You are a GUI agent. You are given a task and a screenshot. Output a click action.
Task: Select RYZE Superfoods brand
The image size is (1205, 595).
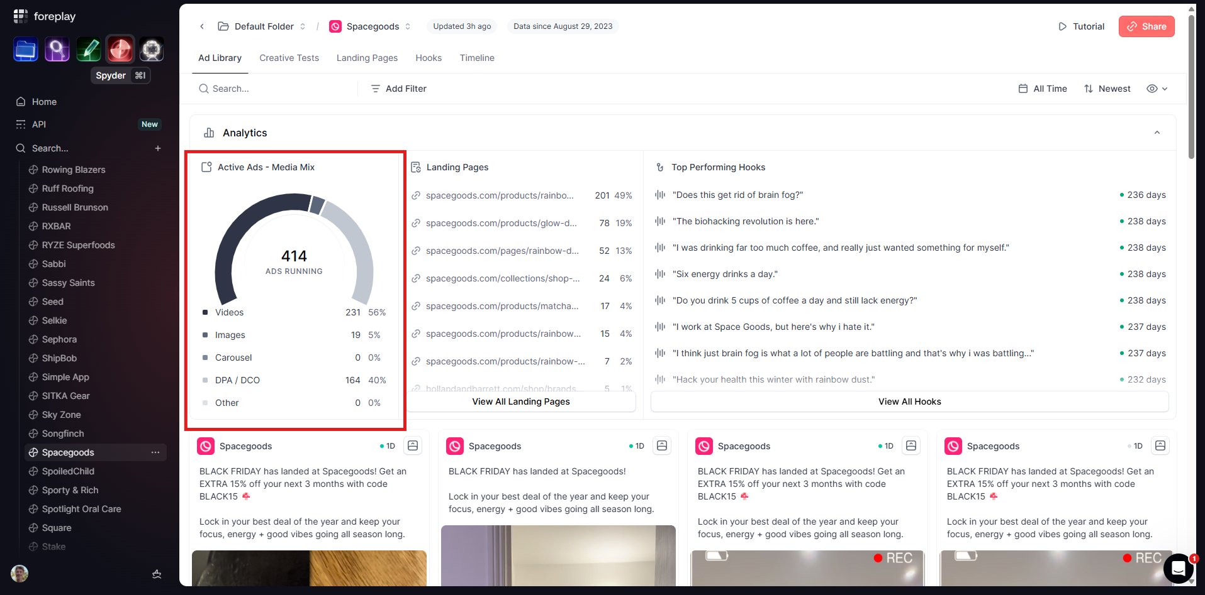click(78, 245)
